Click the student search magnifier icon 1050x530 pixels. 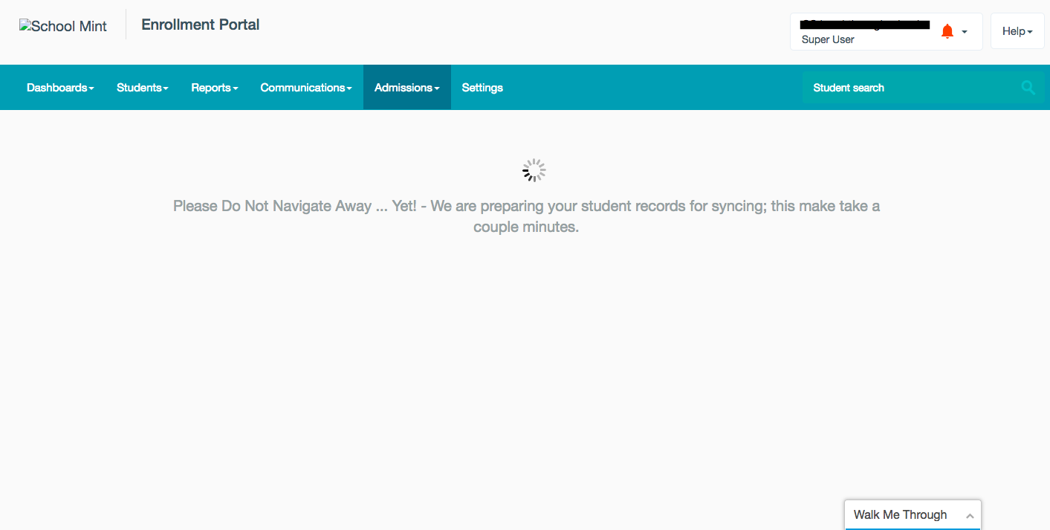click(1028, 88)
